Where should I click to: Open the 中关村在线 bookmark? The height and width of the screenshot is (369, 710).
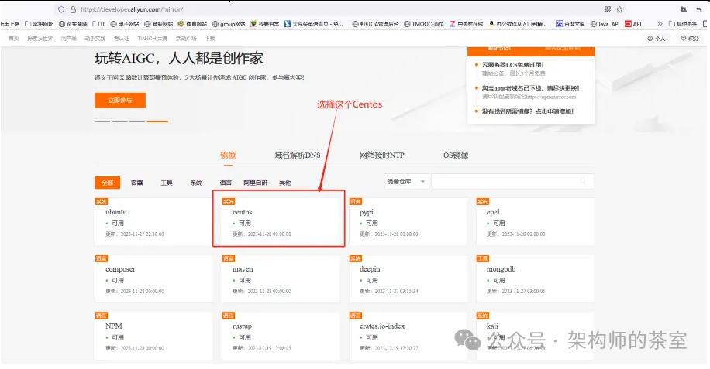pyautogui.click(x=467, y=24)
